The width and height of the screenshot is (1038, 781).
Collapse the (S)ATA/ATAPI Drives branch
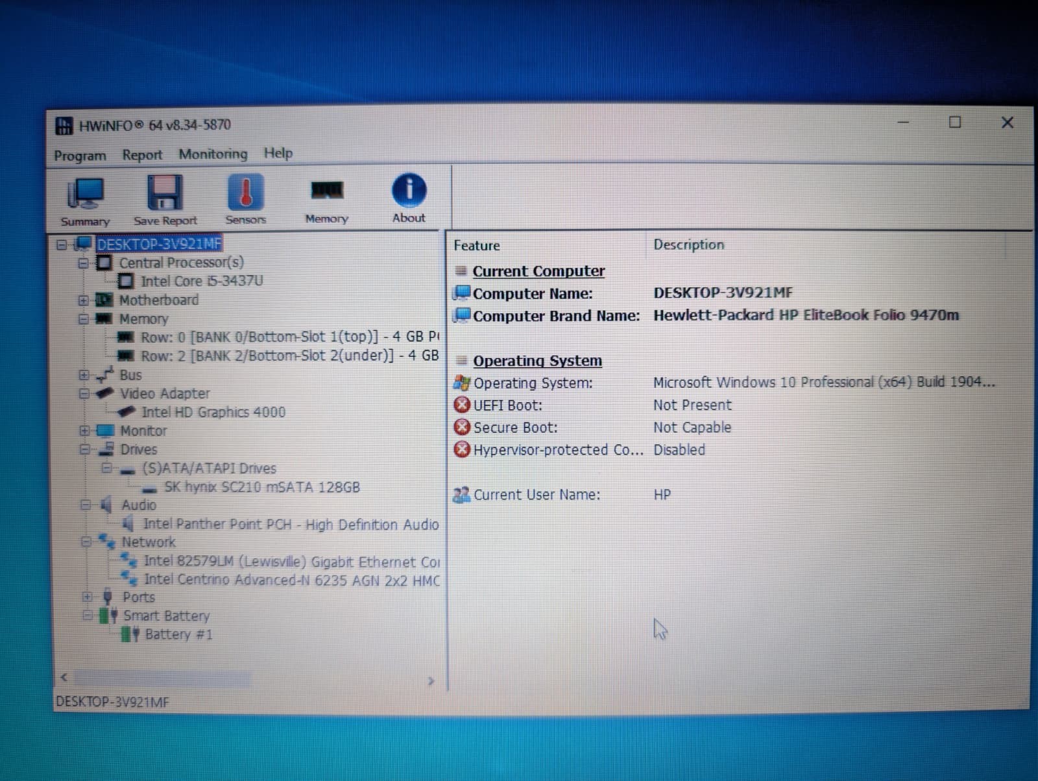[106, 468]
